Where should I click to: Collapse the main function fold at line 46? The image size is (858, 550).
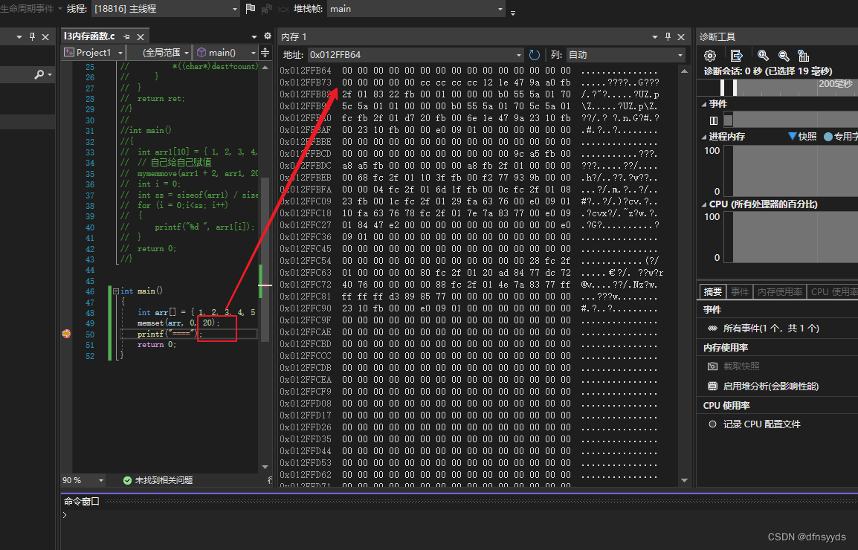click(116, 291)
